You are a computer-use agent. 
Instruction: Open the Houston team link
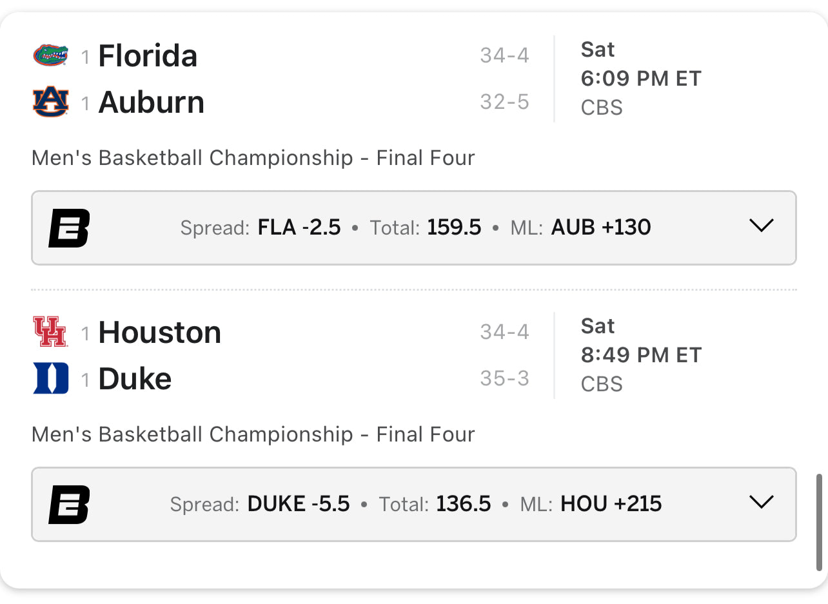(x=159, y=333)
